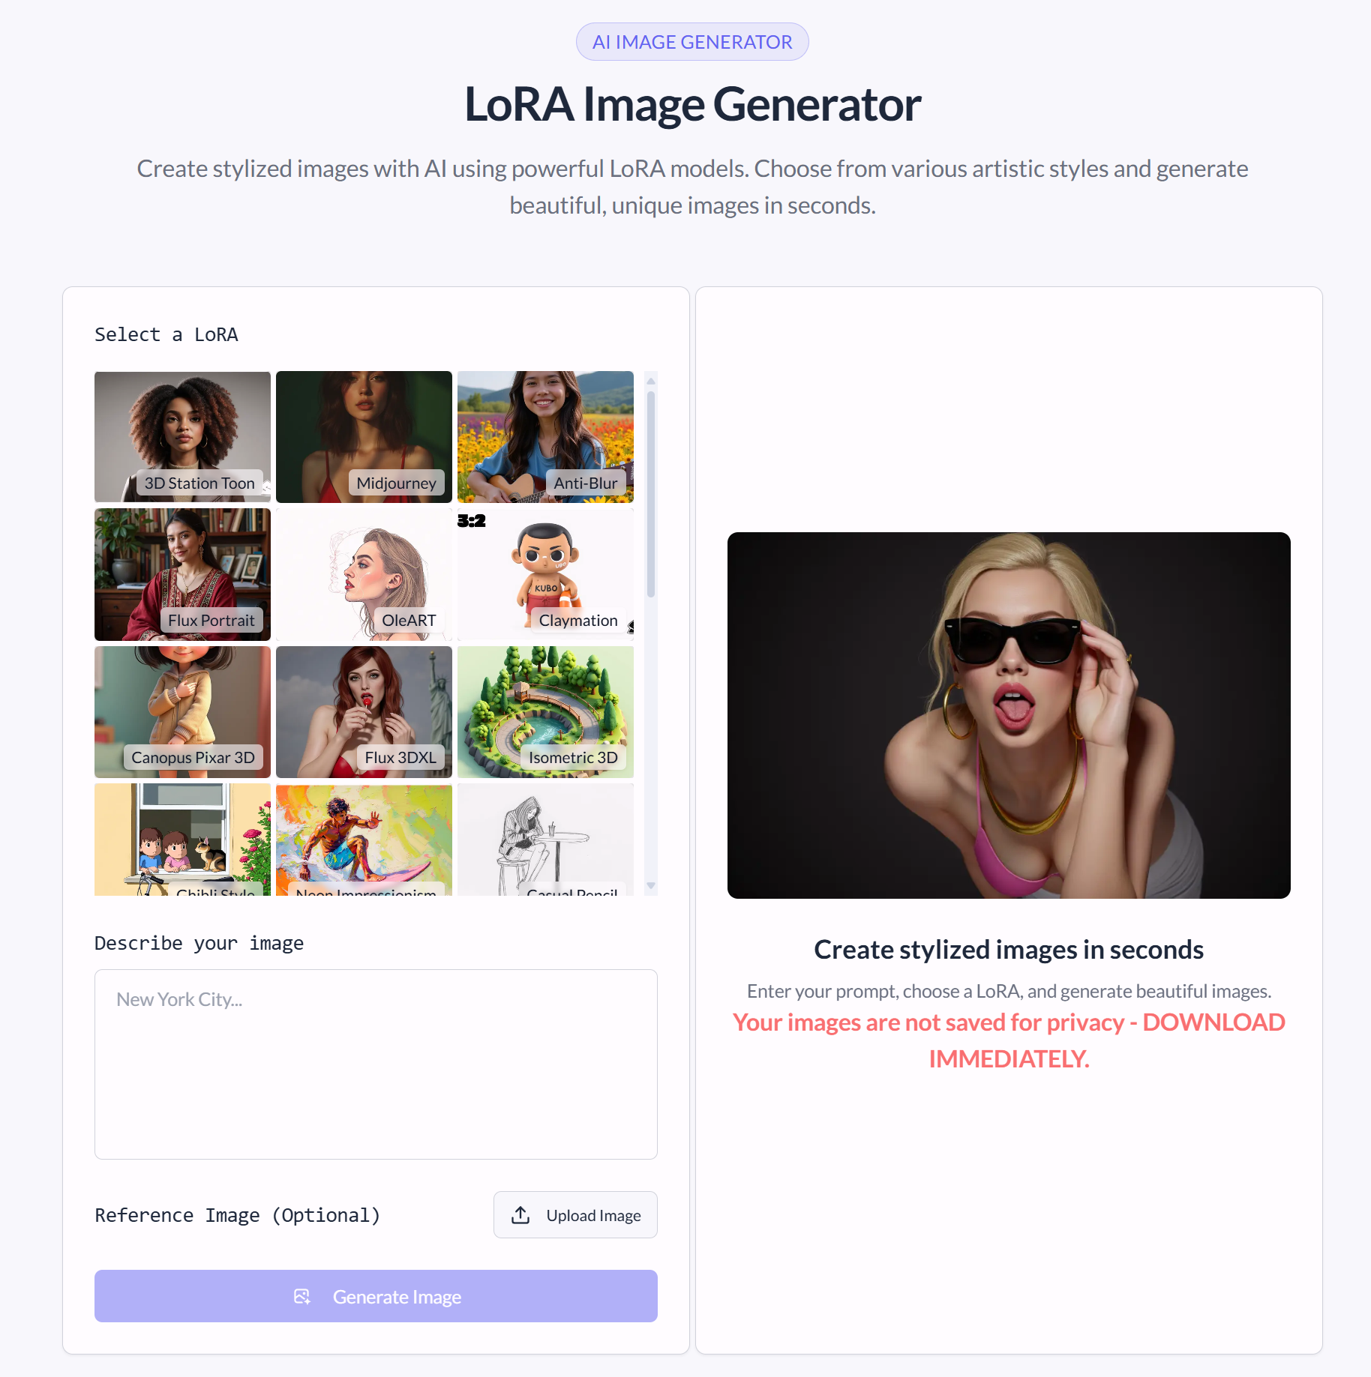Select the Flux Portrait style
The image size is (1371, 1377).
[x=182, y=574]
